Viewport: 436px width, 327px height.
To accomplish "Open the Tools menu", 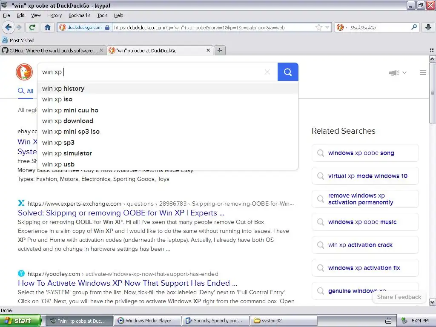I will 102,15.
